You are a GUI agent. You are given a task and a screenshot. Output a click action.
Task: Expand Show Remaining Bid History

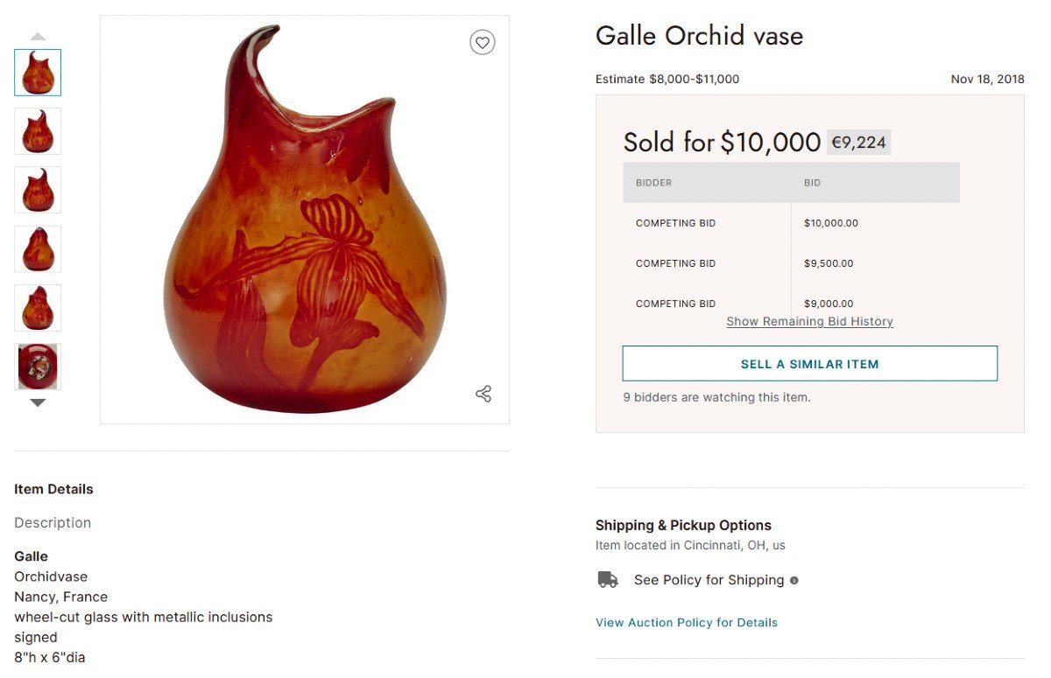pos(809,321)
